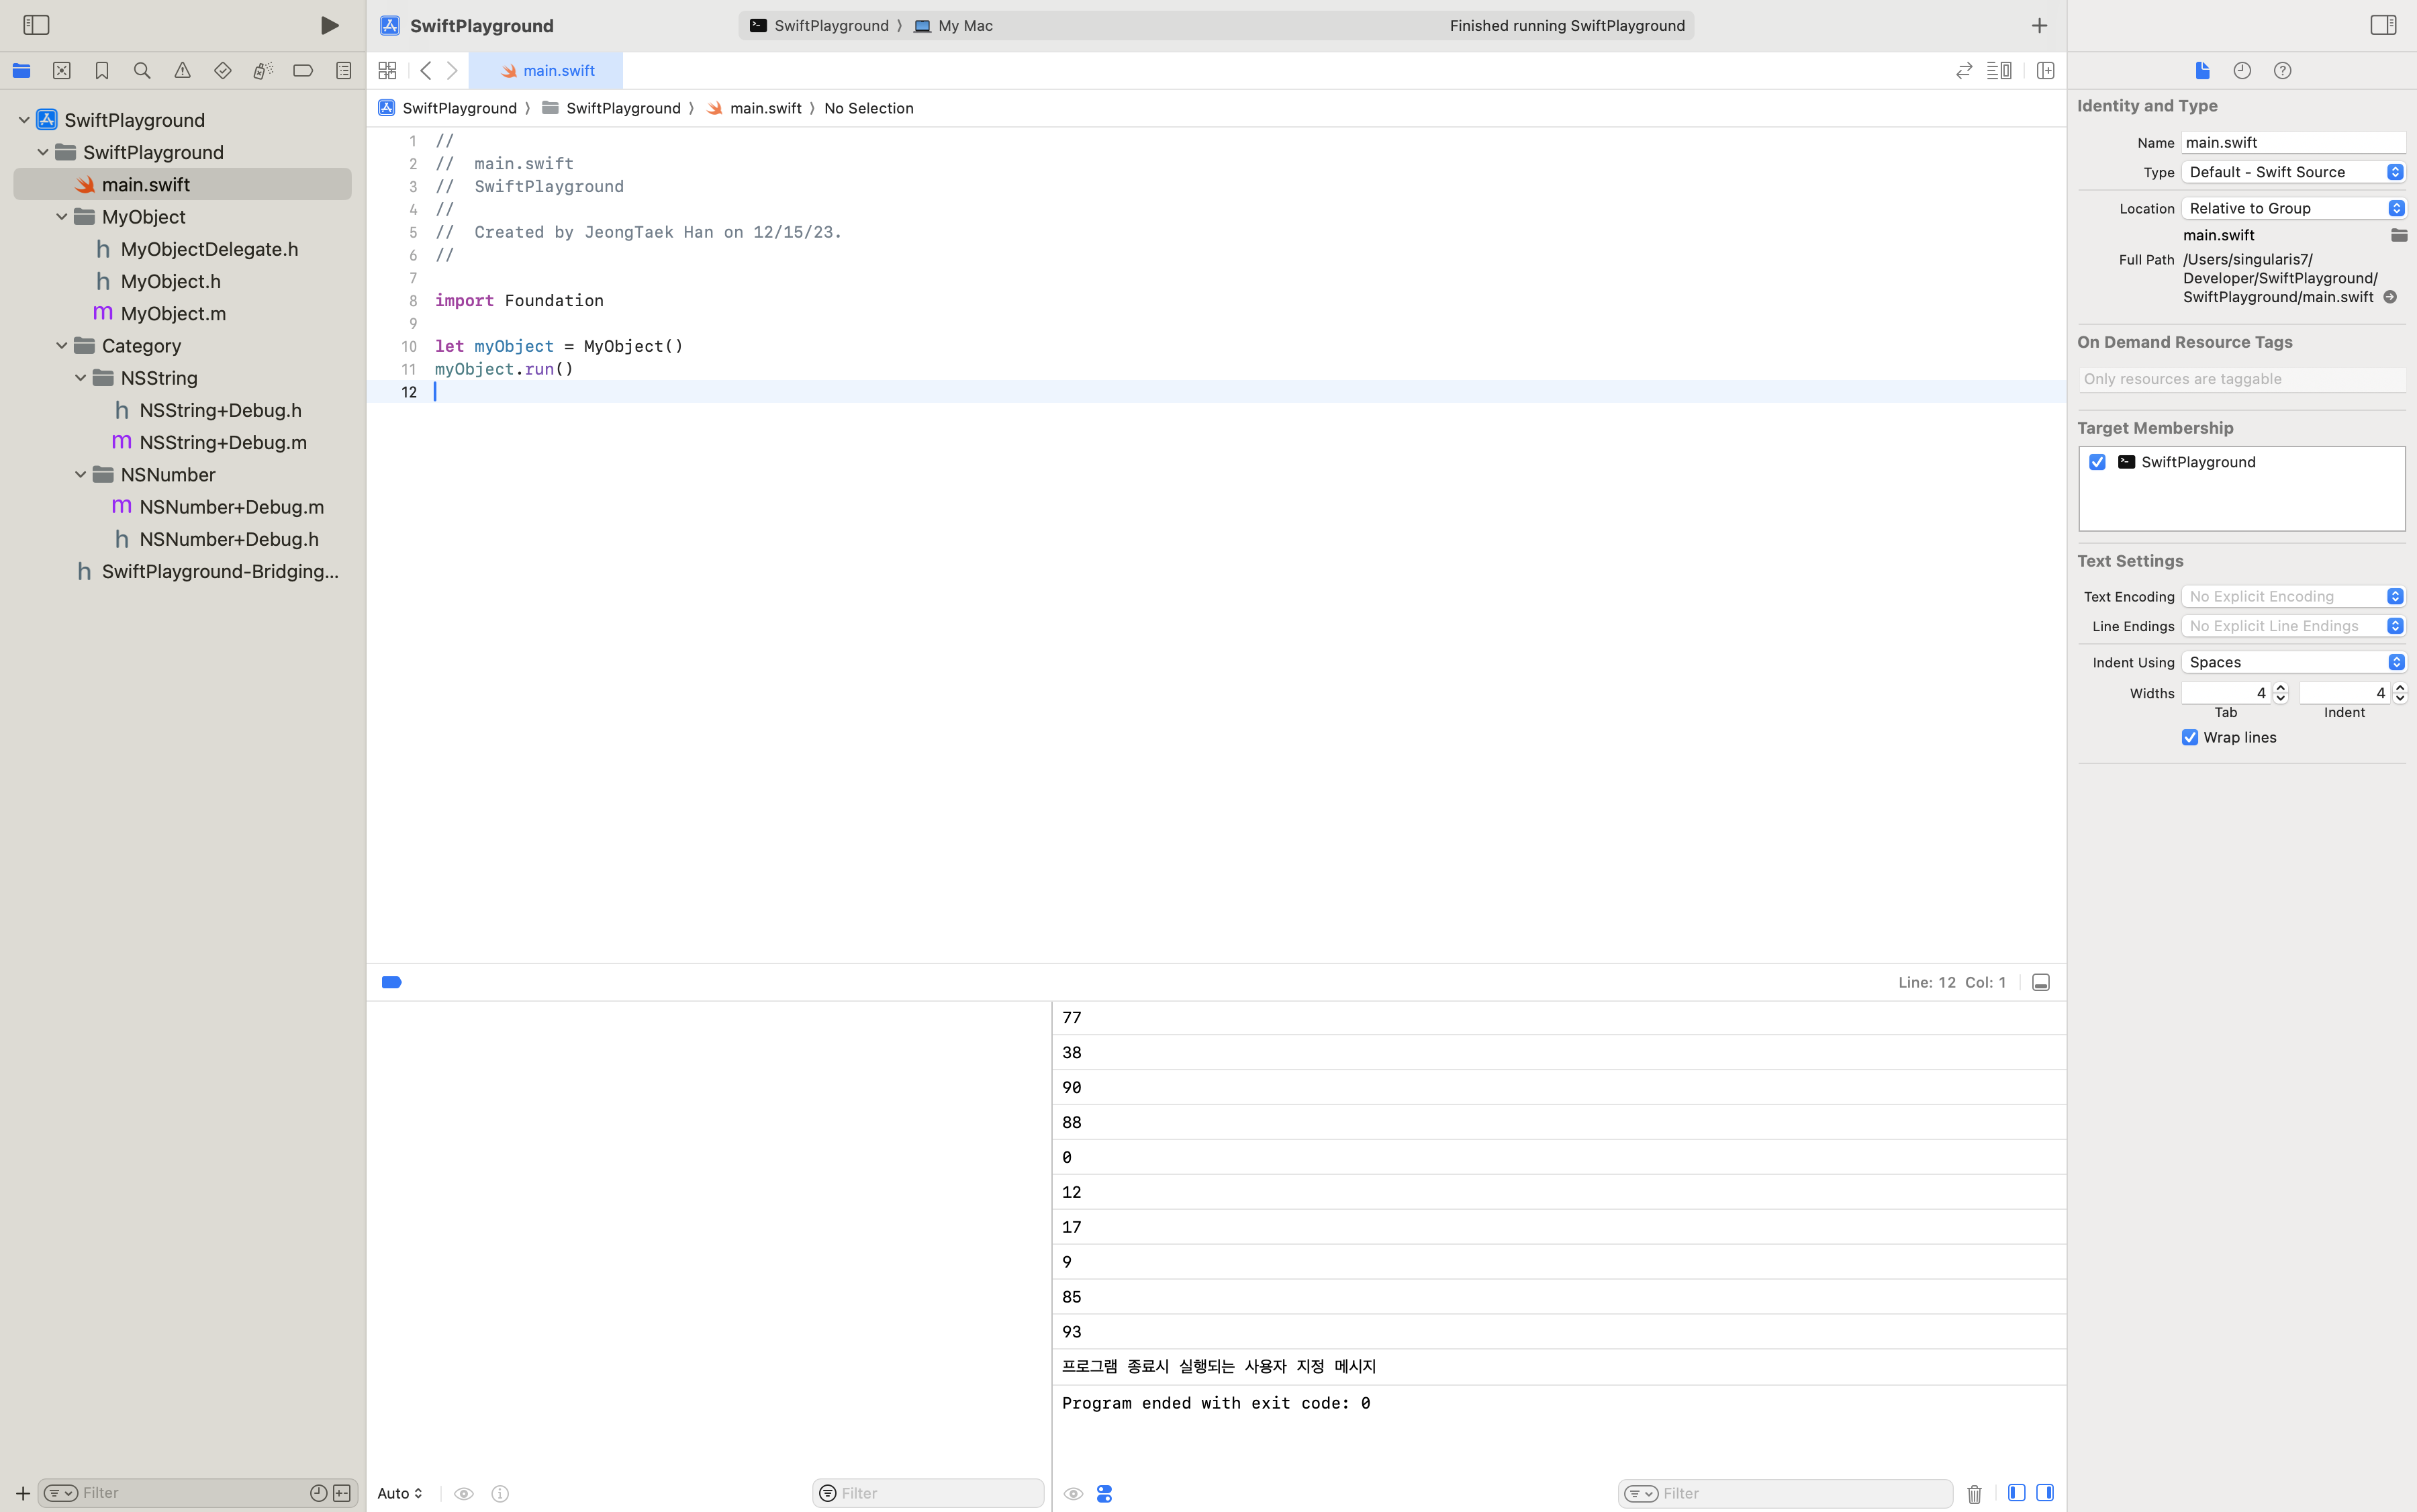
Task: Open the Issue navigator warning icon
Action: [x=182, y=70]
